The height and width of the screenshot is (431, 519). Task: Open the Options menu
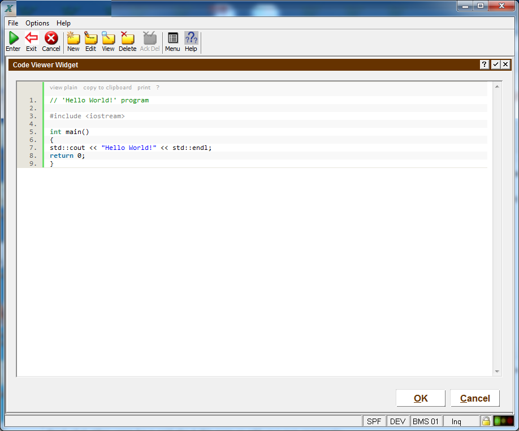[x=37, y=23]
